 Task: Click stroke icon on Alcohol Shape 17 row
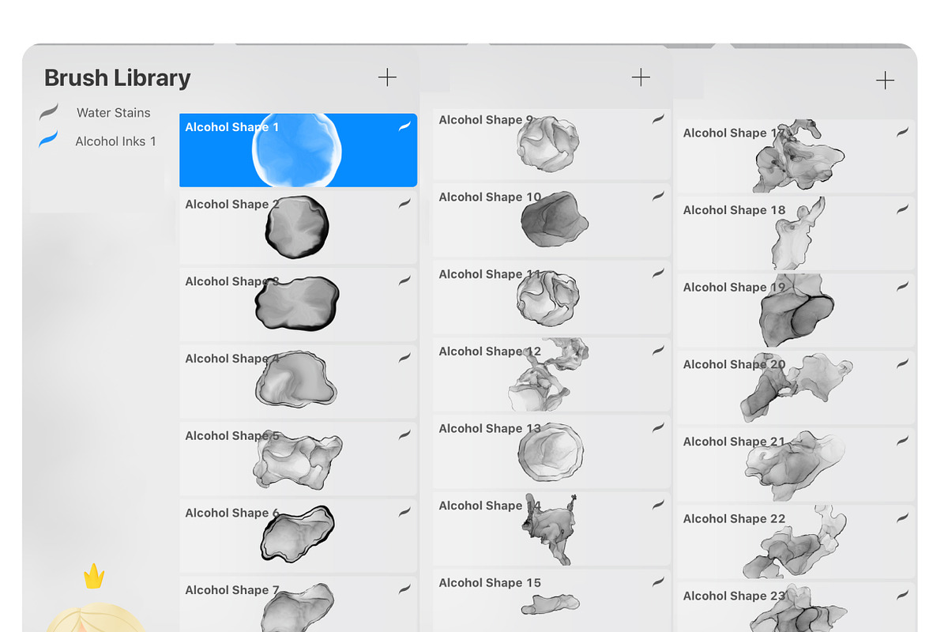point(902,133)
